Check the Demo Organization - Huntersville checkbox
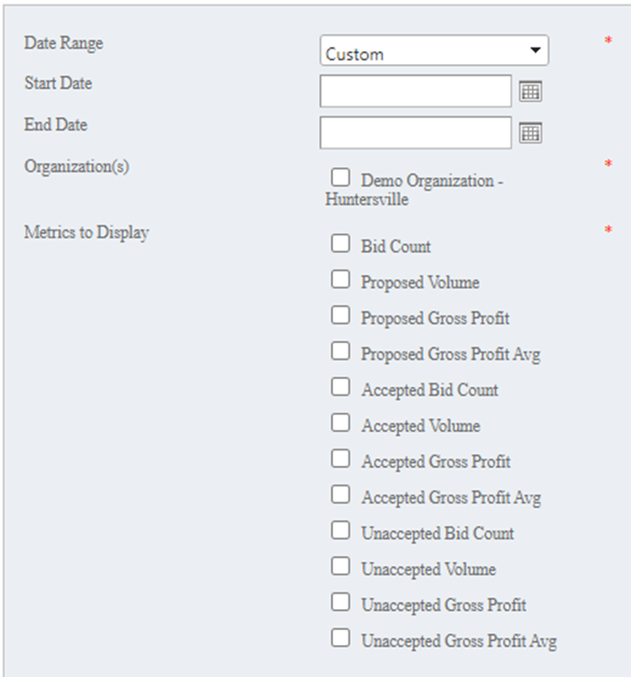Viewport: 631px width, 677px height. 340,177
